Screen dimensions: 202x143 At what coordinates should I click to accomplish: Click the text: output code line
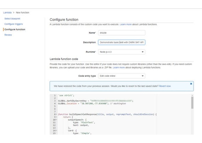pos(81,125)
